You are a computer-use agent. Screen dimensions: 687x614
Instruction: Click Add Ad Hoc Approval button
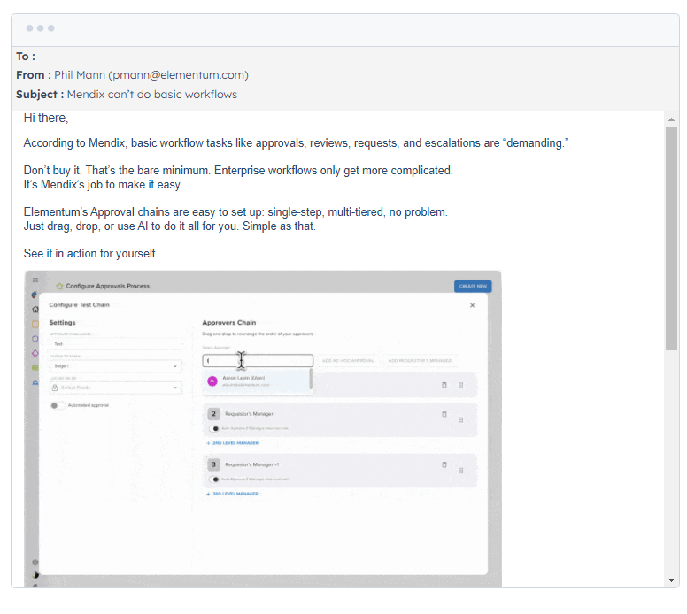pos(348,360)
